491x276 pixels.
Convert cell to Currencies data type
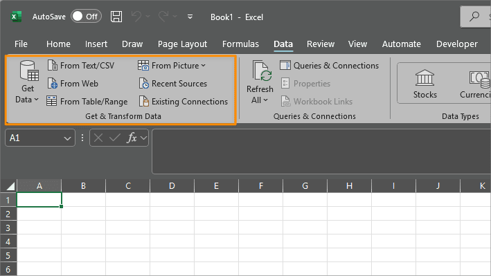475,84
